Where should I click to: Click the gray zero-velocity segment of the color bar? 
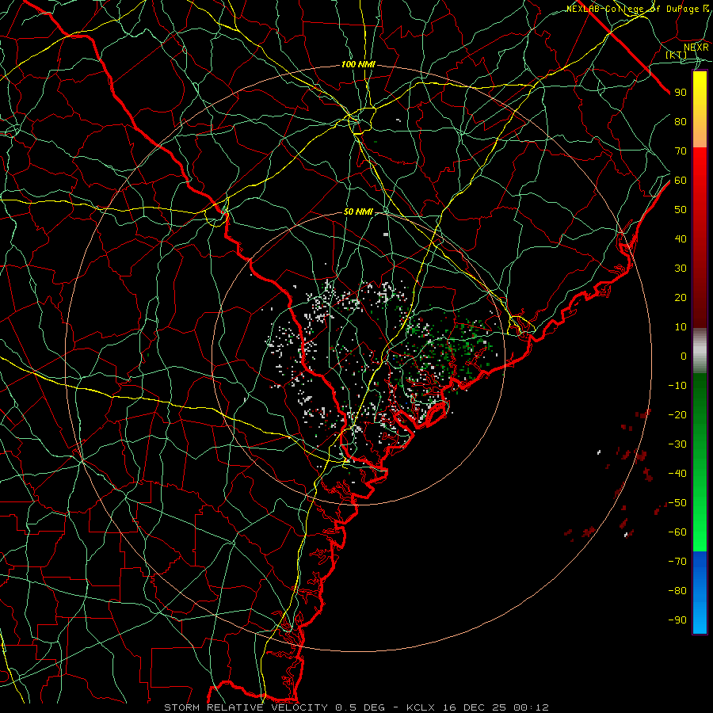(700, 351)
